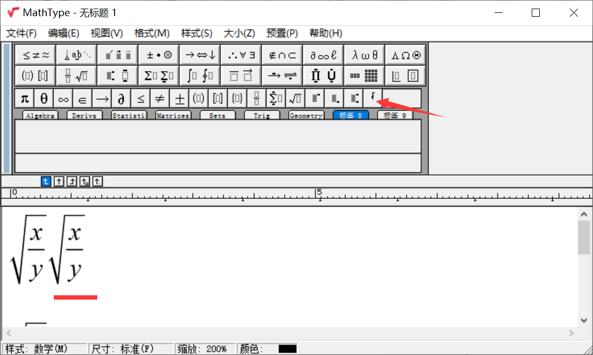Open the relational symbols palette (≤≠≈)
This screenshot has height=355, width=593.
coord(35,55)
